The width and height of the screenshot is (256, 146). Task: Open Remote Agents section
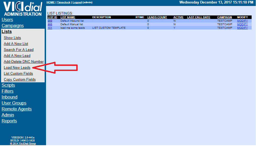[x=17, y=109]
